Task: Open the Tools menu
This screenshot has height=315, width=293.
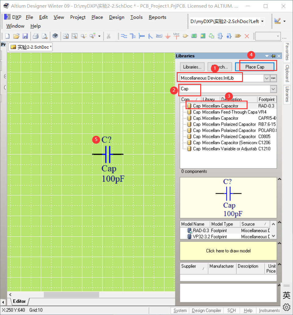Action: [136, 17]
